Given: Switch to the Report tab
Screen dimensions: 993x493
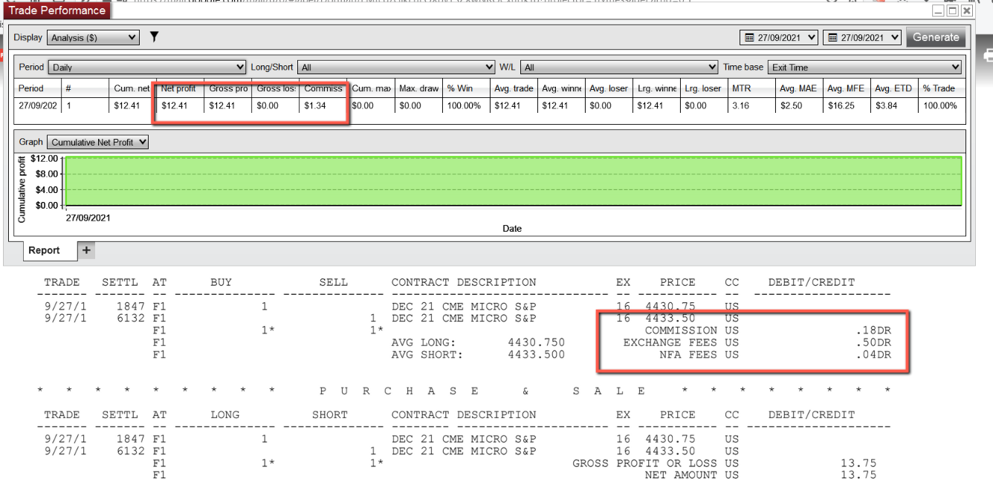Looking at the screenshot, I should (44, 250).
